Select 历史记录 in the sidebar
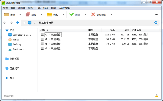This screenshot has width=163, height=101. (x=15, y=68)
